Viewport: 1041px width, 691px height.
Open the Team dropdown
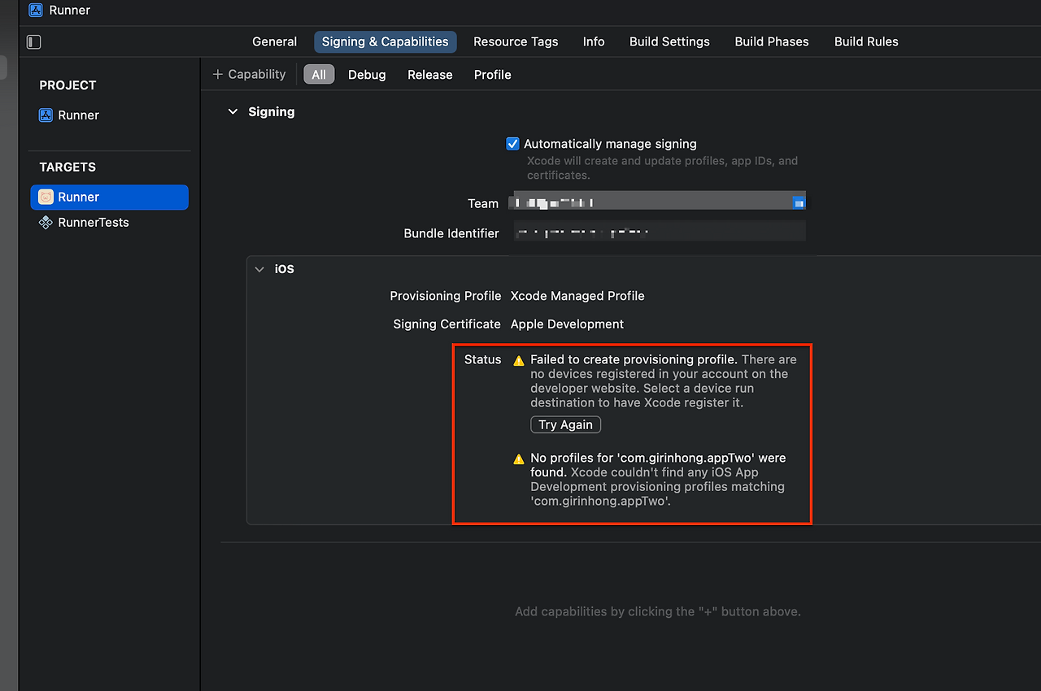[x=658, y=202]
